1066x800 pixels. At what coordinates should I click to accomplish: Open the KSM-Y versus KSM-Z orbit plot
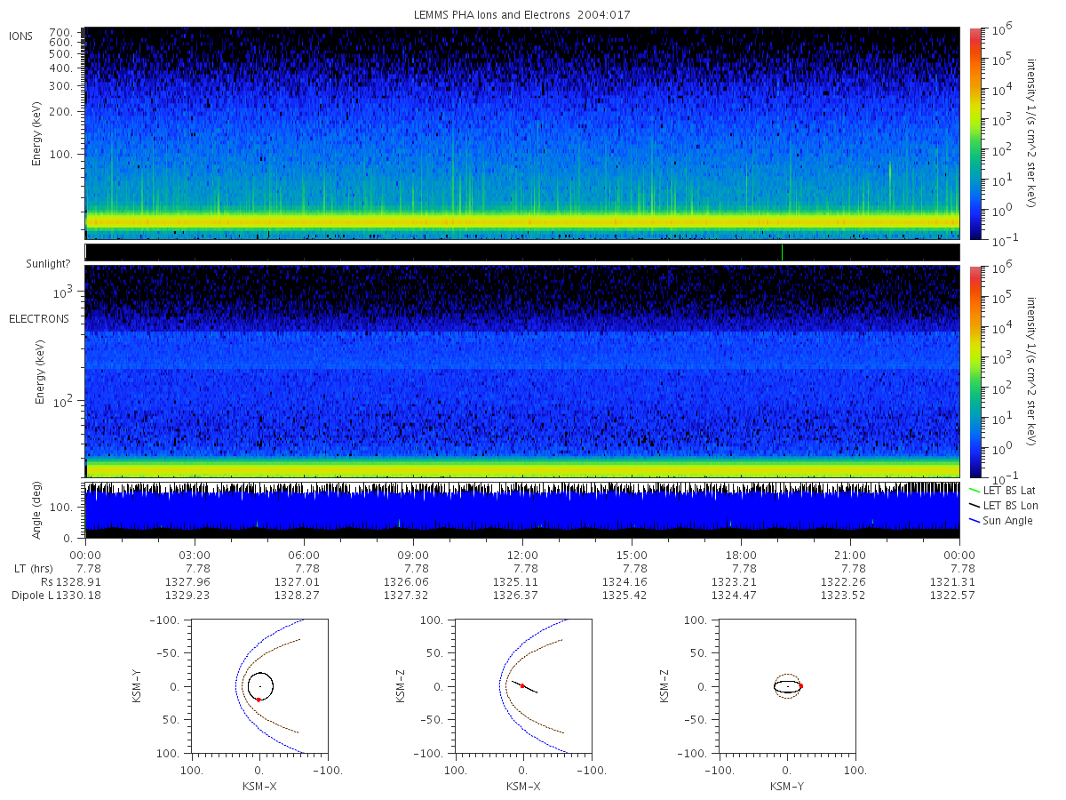click(x=786, y=686)
